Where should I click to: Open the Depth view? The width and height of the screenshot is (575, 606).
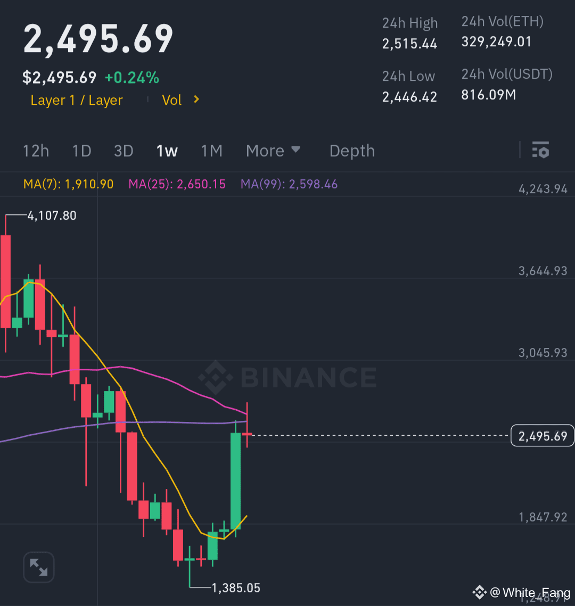click(x=351, y=151)
